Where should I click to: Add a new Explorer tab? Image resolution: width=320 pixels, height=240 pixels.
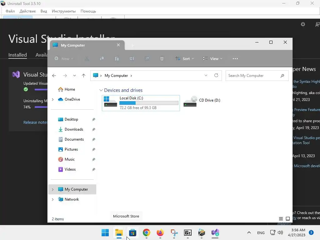pos(132,45)
